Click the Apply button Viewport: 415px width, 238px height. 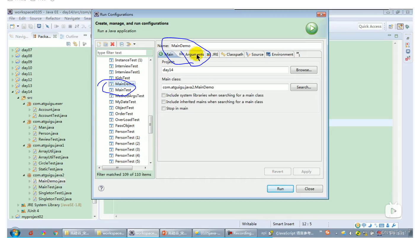pyautogui.click(x=306, y=172)
